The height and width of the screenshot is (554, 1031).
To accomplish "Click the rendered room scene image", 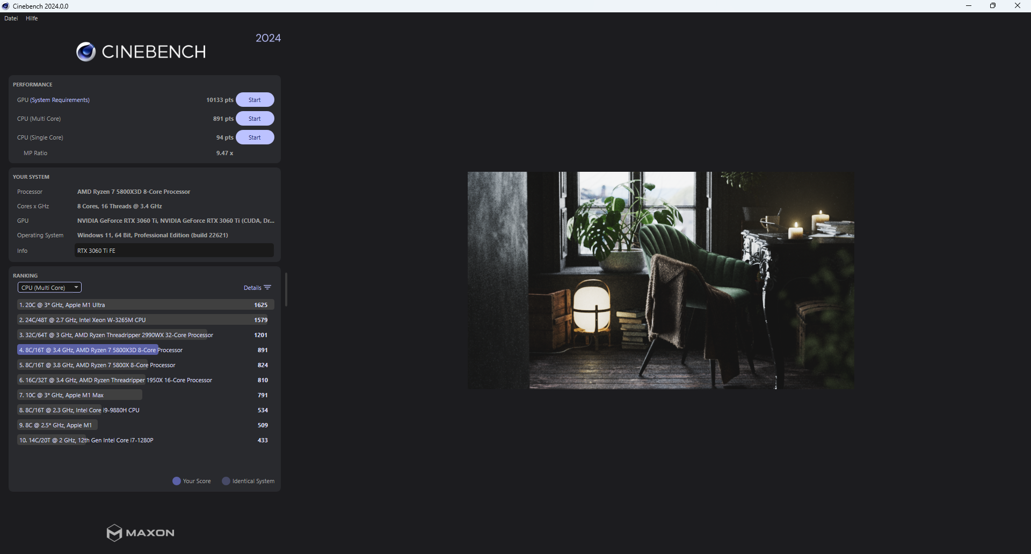I will 660,280.
